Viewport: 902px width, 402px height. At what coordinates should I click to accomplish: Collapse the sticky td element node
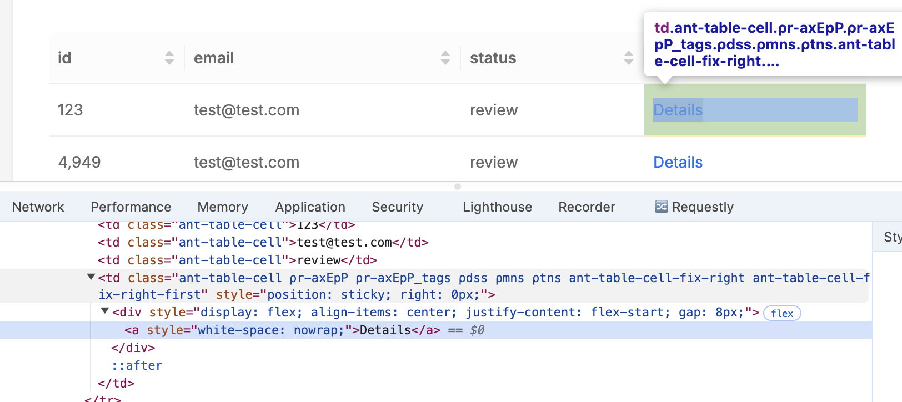(91, 277)
